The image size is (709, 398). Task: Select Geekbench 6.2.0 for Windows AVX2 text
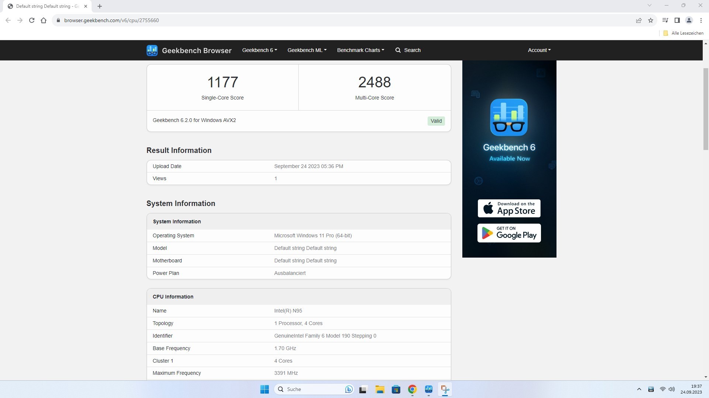(x=194, y=120)
